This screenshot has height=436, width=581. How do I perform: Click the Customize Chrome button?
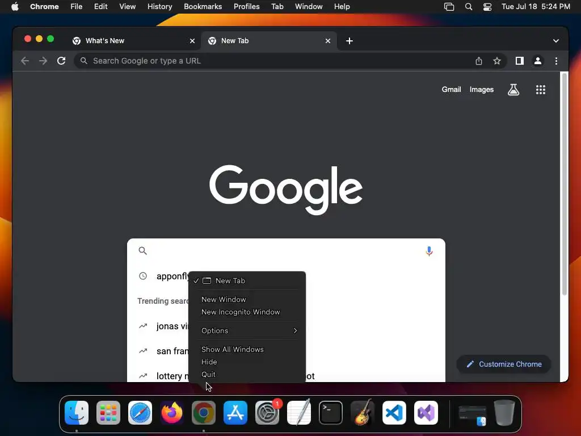504,364
